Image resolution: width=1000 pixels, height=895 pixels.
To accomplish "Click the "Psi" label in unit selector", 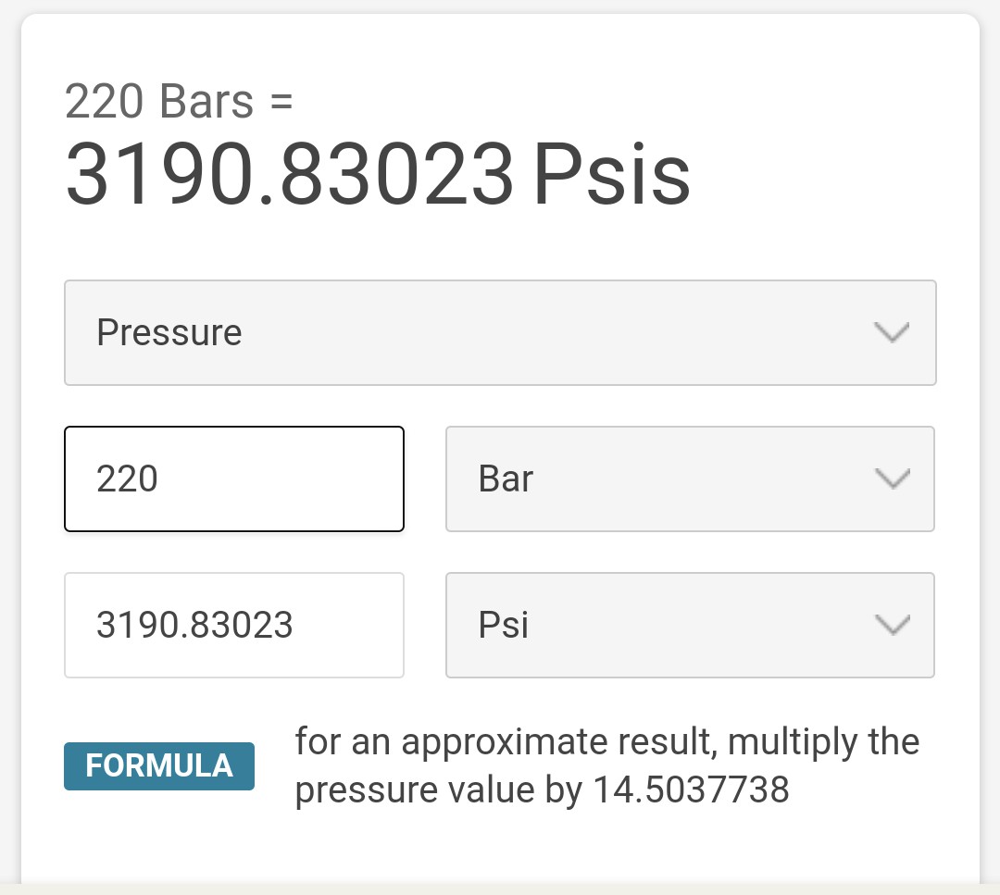I will tap(503, 625).
